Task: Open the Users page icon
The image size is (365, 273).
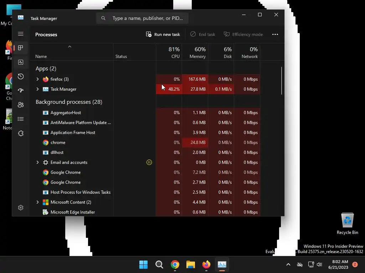Action: 21,105
